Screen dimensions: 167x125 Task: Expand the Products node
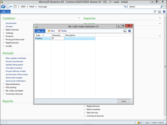click(x=4, y=36)
